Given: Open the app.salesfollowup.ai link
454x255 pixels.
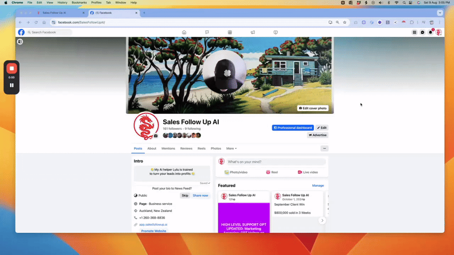Looking at the screenshot, I should pos(153,224).
